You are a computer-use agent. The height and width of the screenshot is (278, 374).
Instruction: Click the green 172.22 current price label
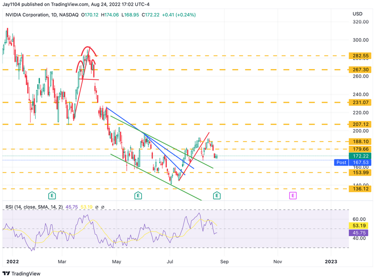(x=360, y=156)
